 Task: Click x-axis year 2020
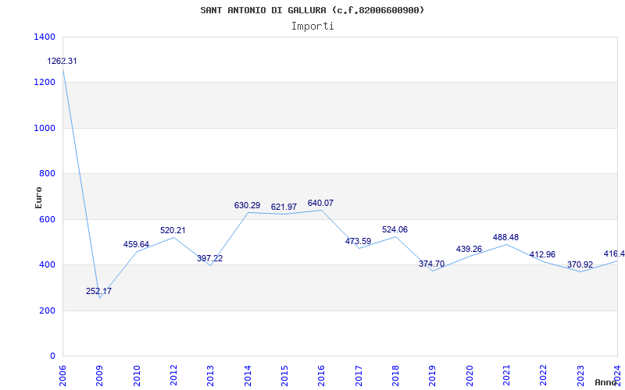[470, 375]
